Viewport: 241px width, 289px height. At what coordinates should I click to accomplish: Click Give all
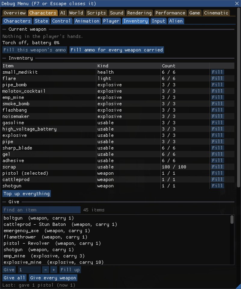click(x=14, y=278)
